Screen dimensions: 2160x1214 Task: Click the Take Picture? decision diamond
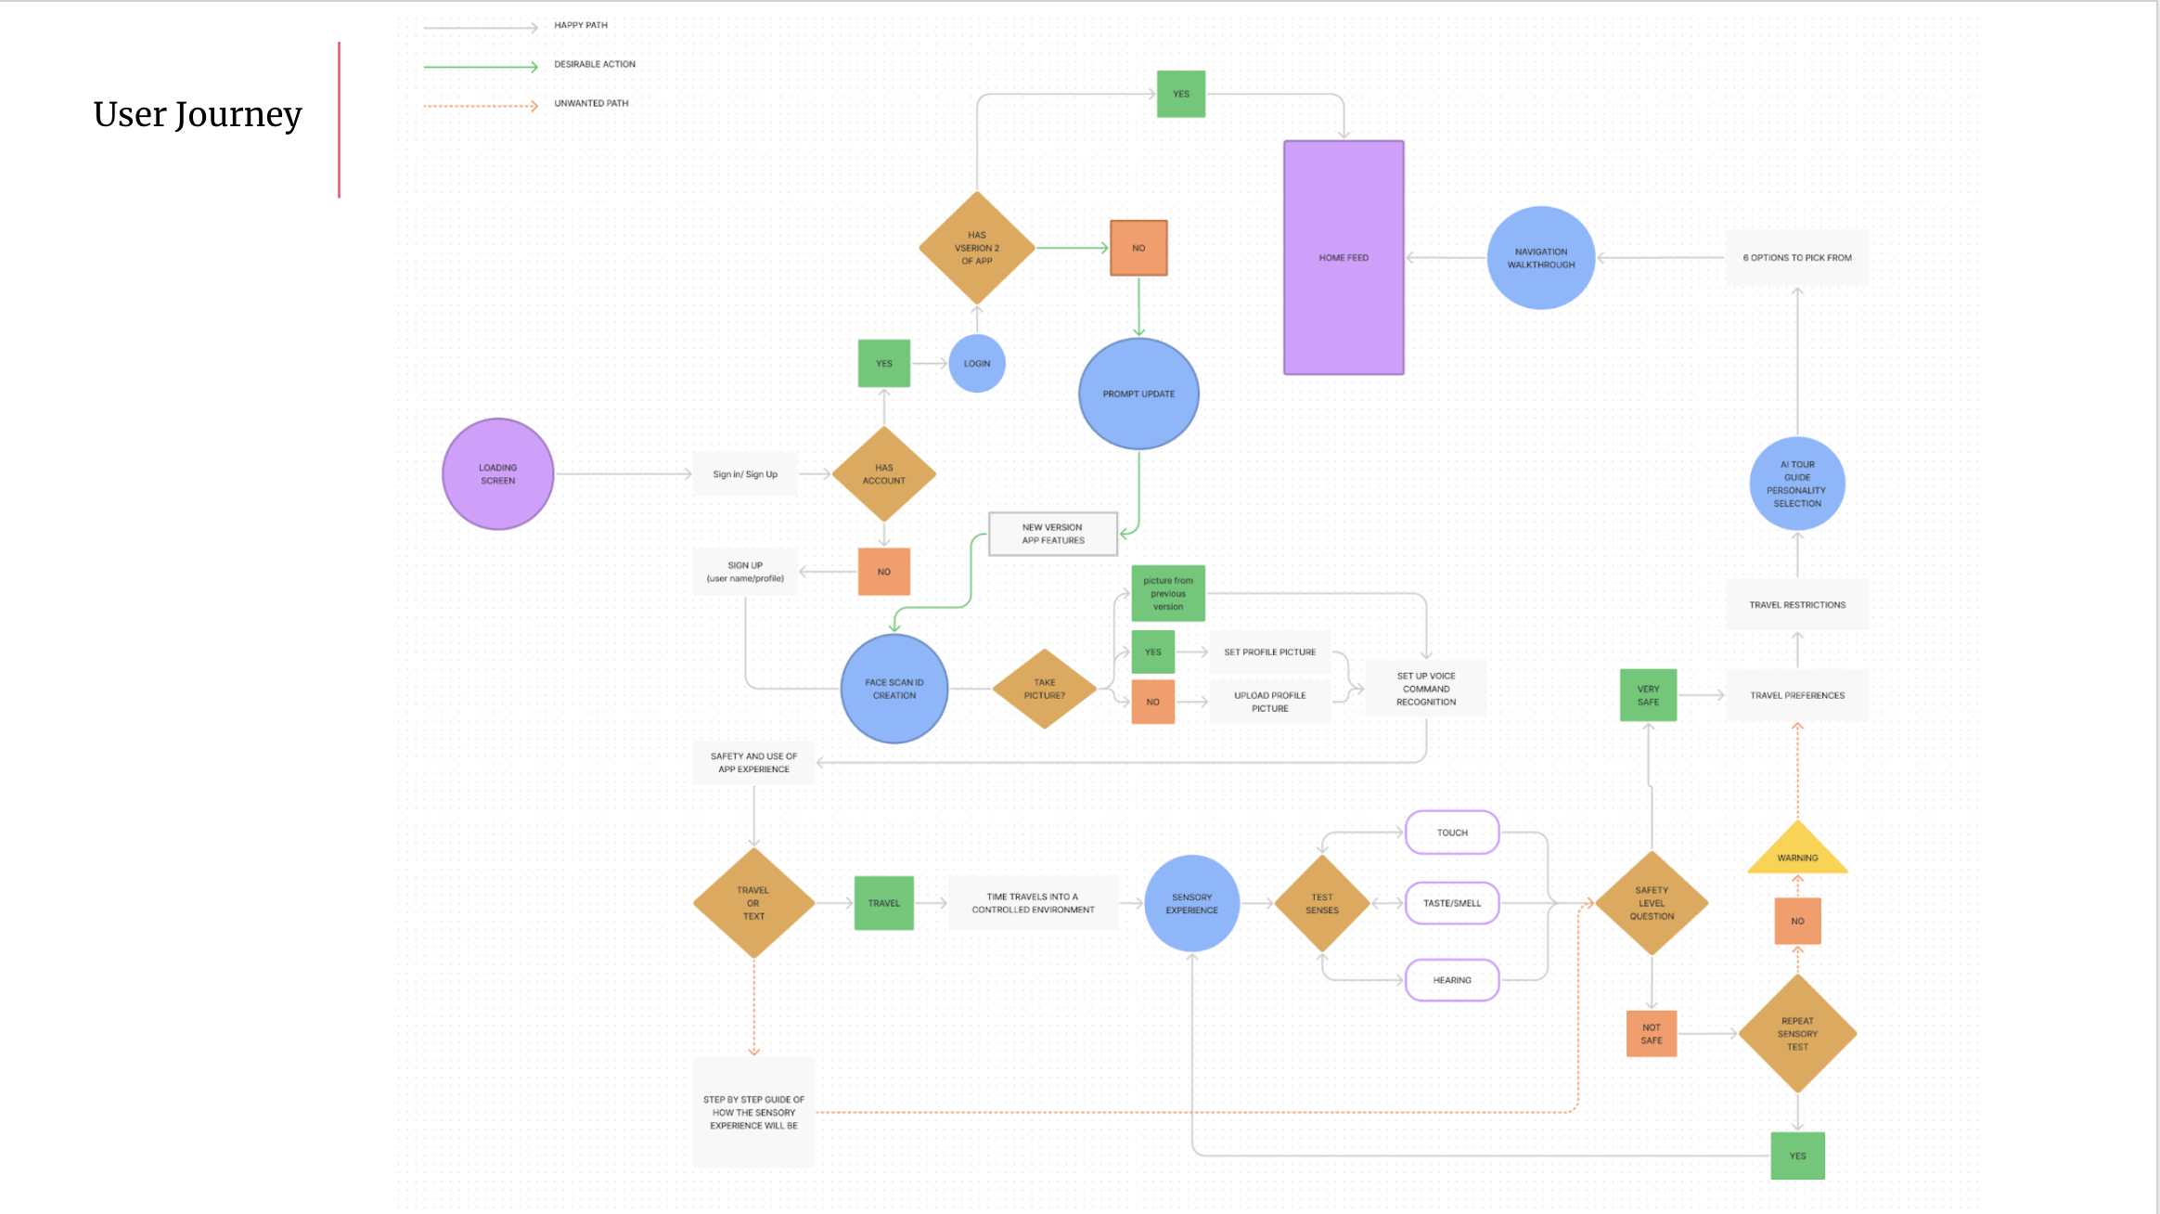click(1044, 689)
